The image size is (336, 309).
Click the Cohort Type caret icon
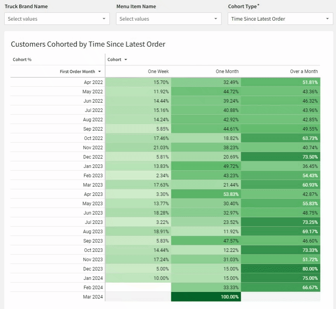[x=327, y=19]
